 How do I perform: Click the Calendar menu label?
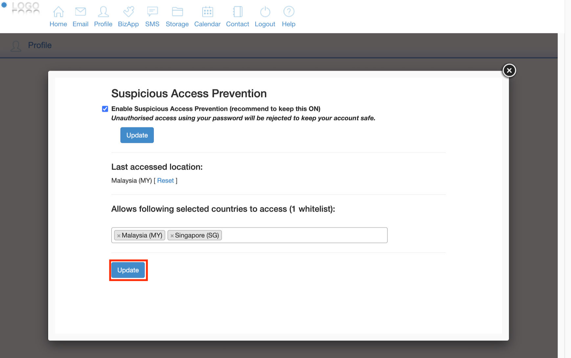click(x=207, y=24)
